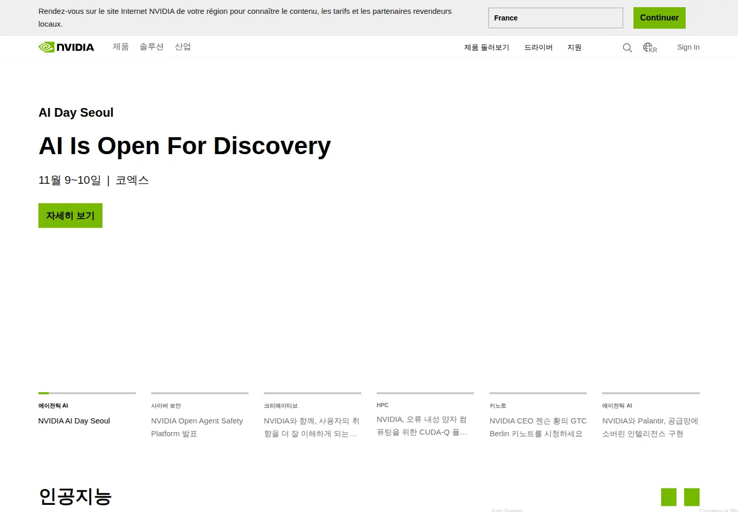Select the NVIDIA AI Day Seoul slide
Viewport: 738px width, 512px height.
tap(87, 415)
